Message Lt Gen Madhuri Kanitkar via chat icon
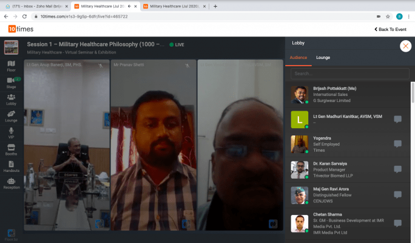415x243 pixels. coord(397,119)
